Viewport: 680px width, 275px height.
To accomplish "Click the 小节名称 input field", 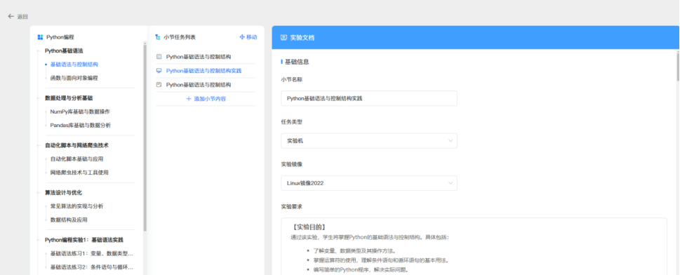I will point(369,98).
